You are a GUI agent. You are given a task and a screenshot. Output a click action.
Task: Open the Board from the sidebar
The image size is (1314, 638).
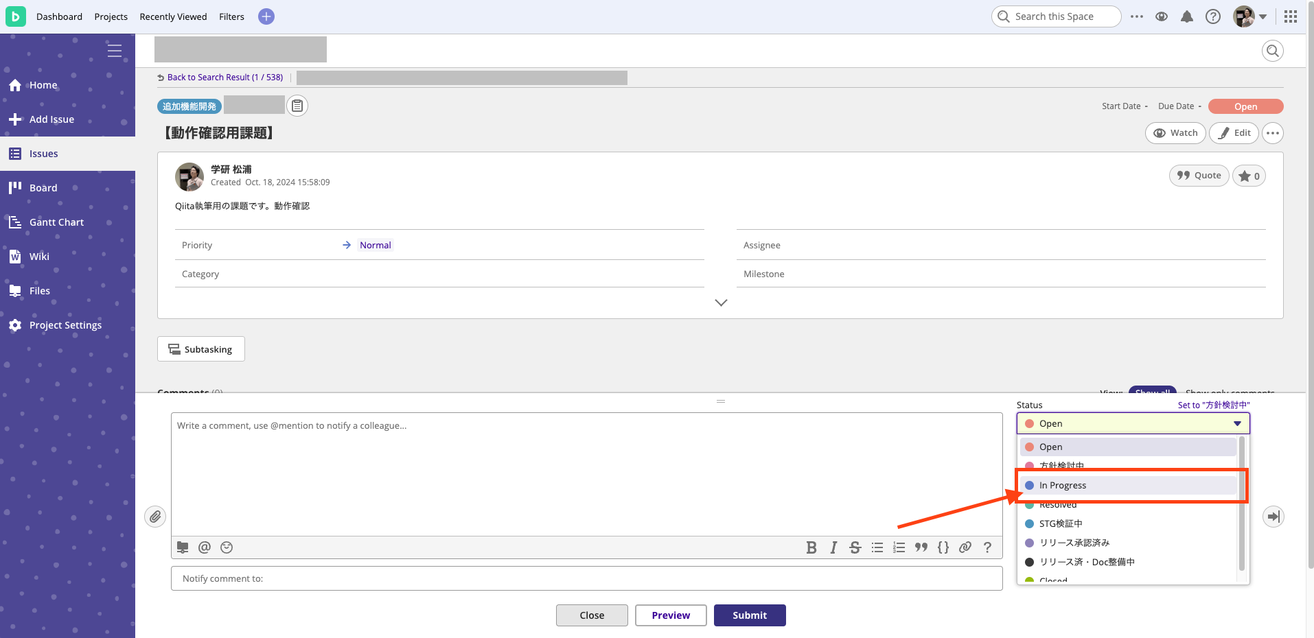43,187
